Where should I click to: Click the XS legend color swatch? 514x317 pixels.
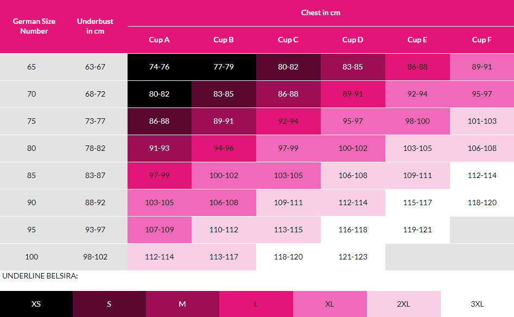(36, 304)
